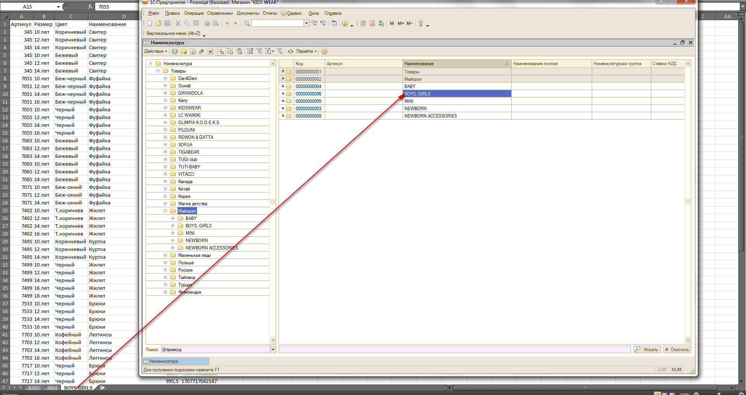Refresh the Номенклатура list
746x395 pixels.
pos(291,51)
